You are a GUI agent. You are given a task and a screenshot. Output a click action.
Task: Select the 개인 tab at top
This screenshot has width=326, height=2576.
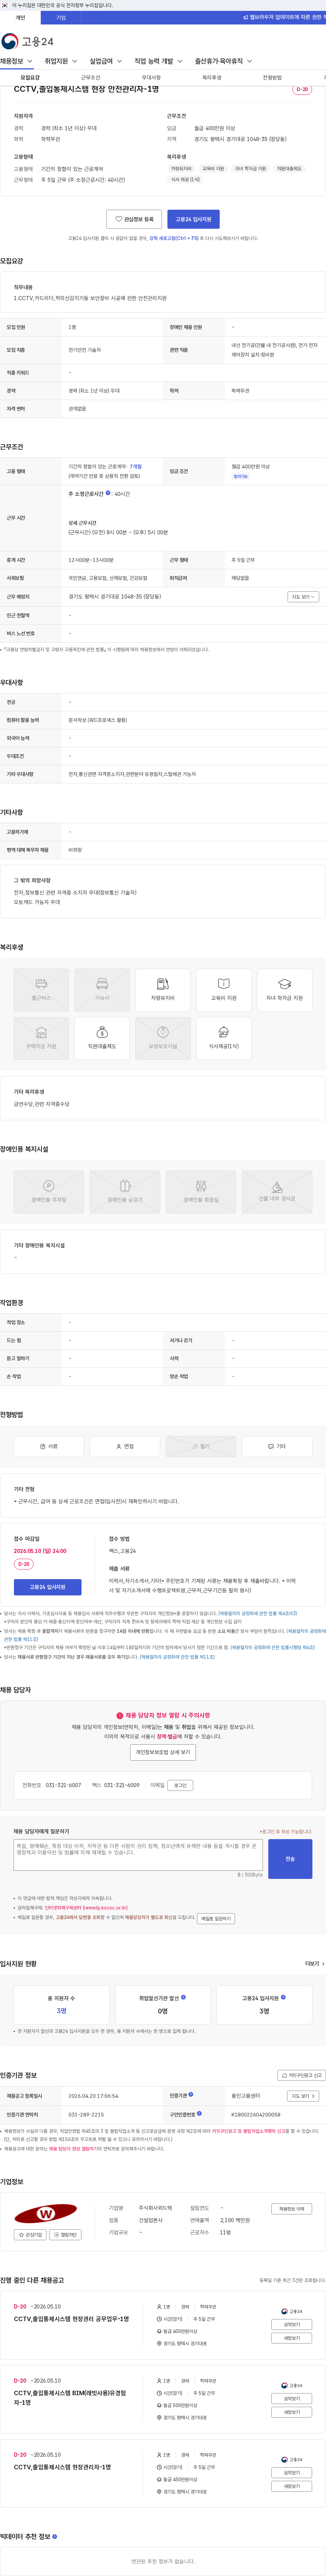tap(20, 18)
